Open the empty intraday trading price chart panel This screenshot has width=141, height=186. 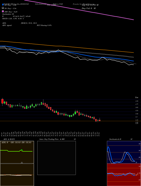pyautogui.click(x=56, y=158)
